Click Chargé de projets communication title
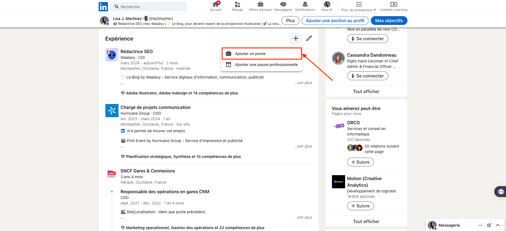Screen dimensions: 506x231 point(155,107)
